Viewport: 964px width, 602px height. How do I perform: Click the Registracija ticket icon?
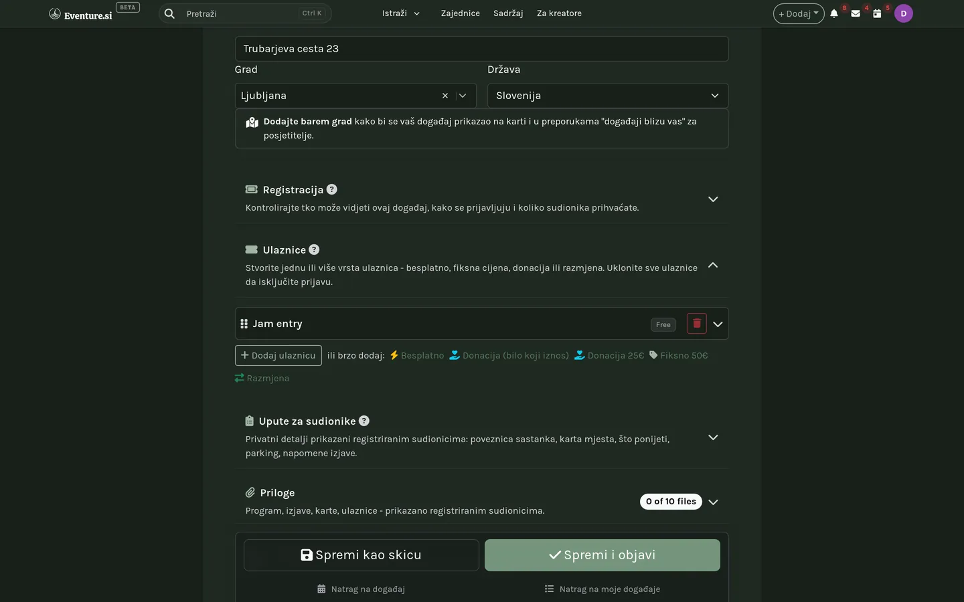252,189
